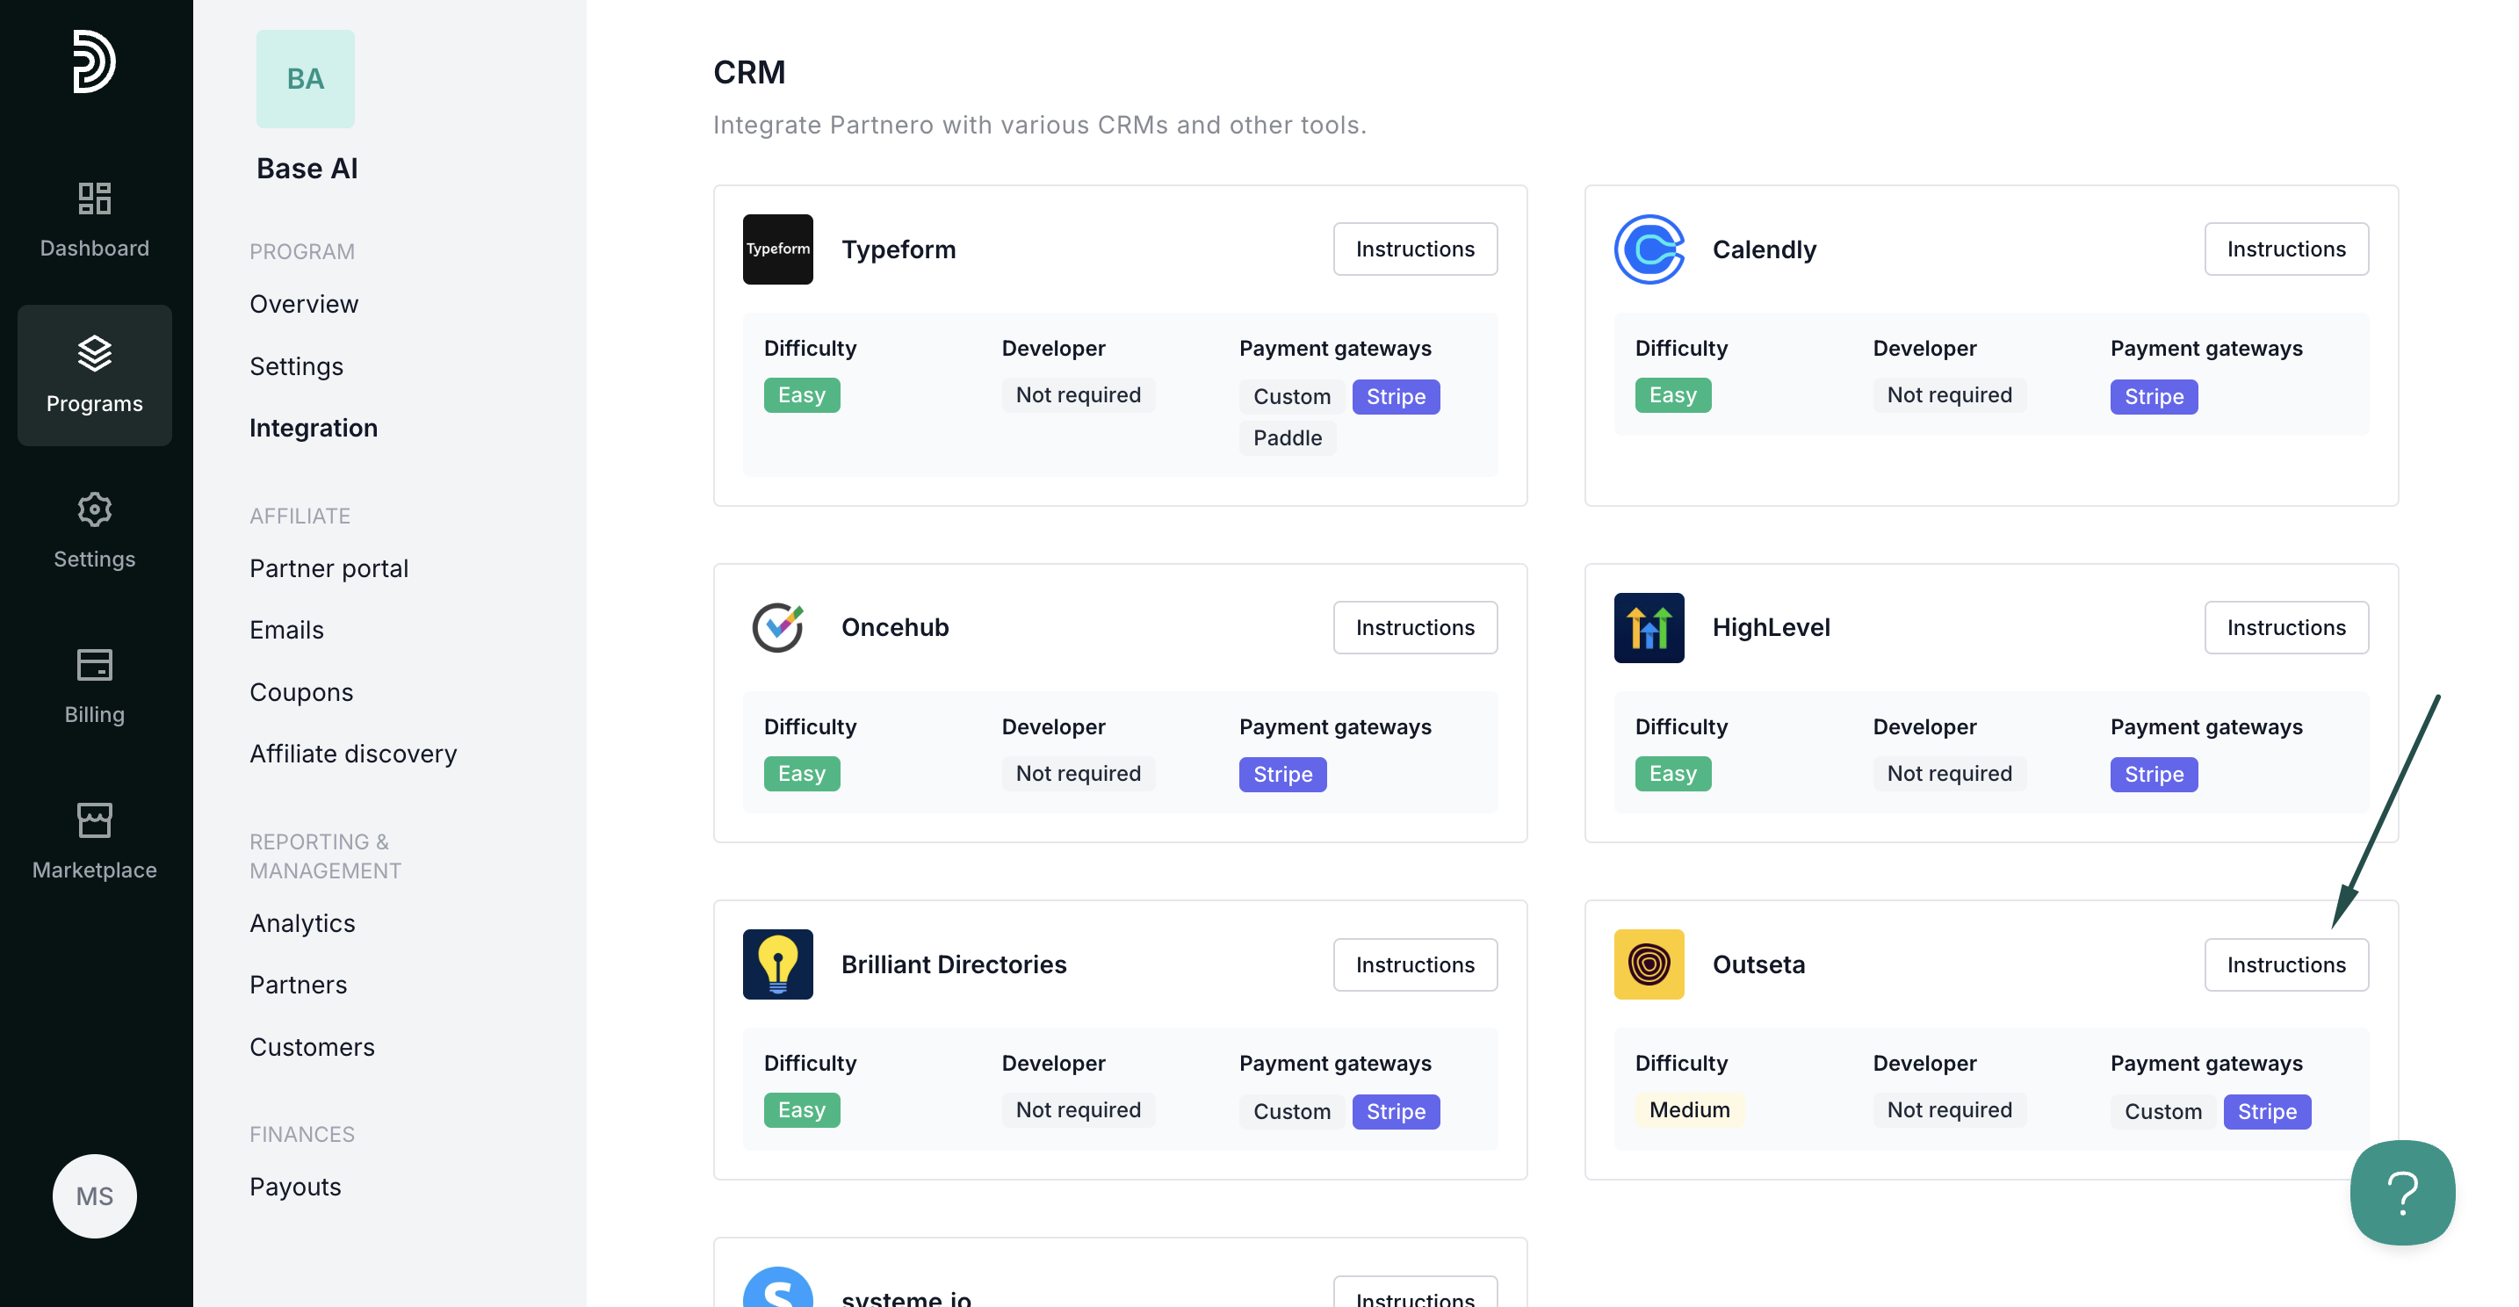Viewport: 2519px width, 1307px height.
Task: Click the Easy badge in HighLevel card
Action: (x=1672, y=773)
